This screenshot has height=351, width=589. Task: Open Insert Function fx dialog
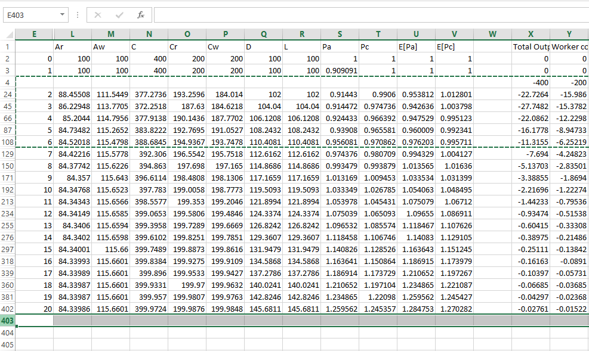pos(141,15)
